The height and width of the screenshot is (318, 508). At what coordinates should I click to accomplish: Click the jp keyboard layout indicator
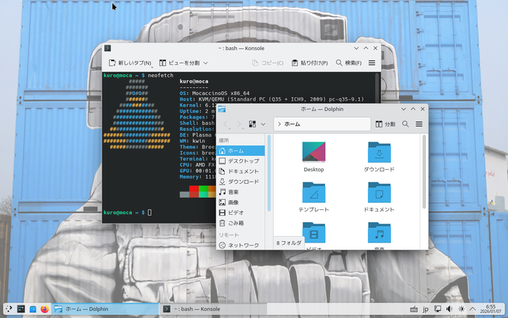(x=425, y=309)
